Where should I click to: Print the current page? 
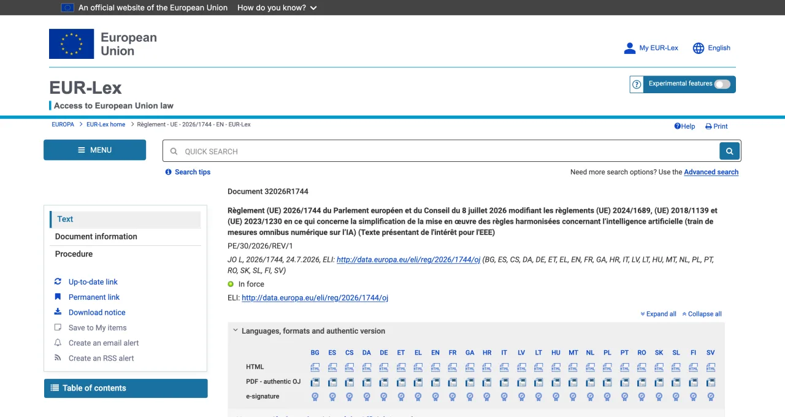[x=716, y=126]
